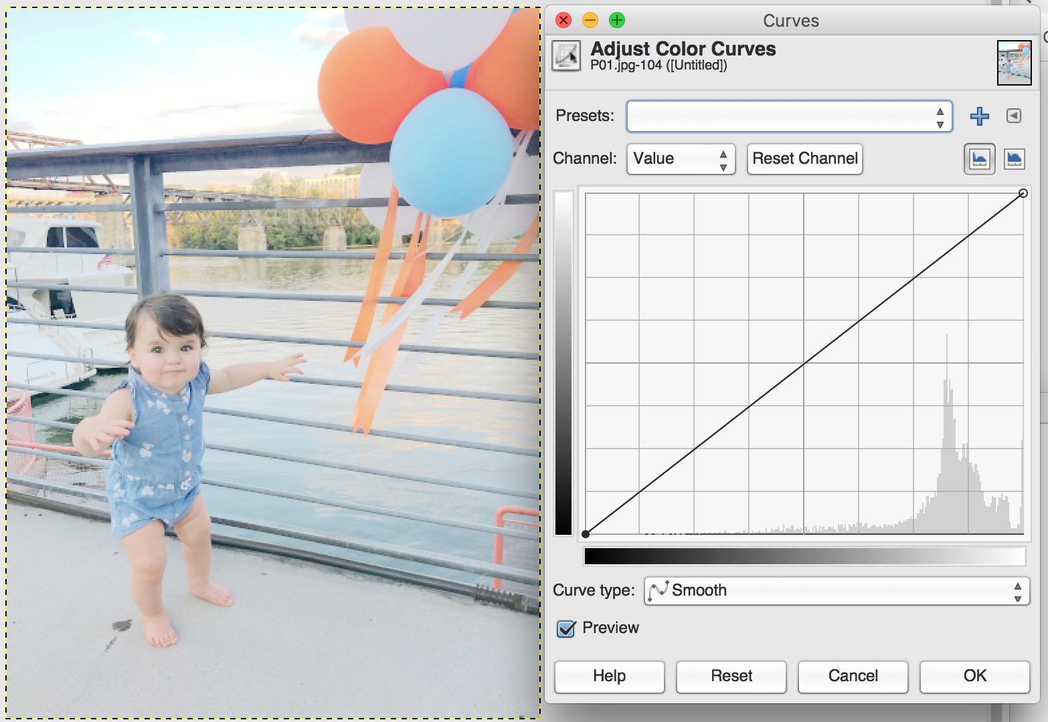
Task: Cancel the curves adjustment
Action: [x=853, y=677]
